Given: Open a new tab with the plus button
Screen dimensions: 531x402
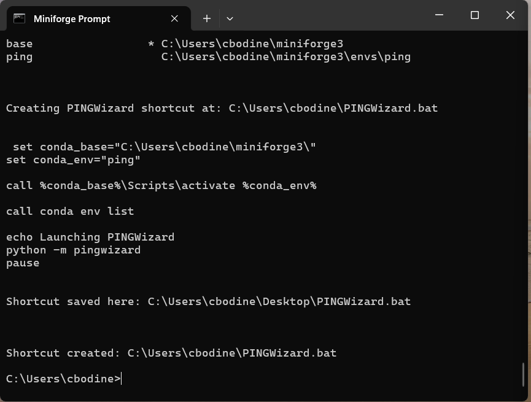Looking at the screenshot, I should pos(207,18).
